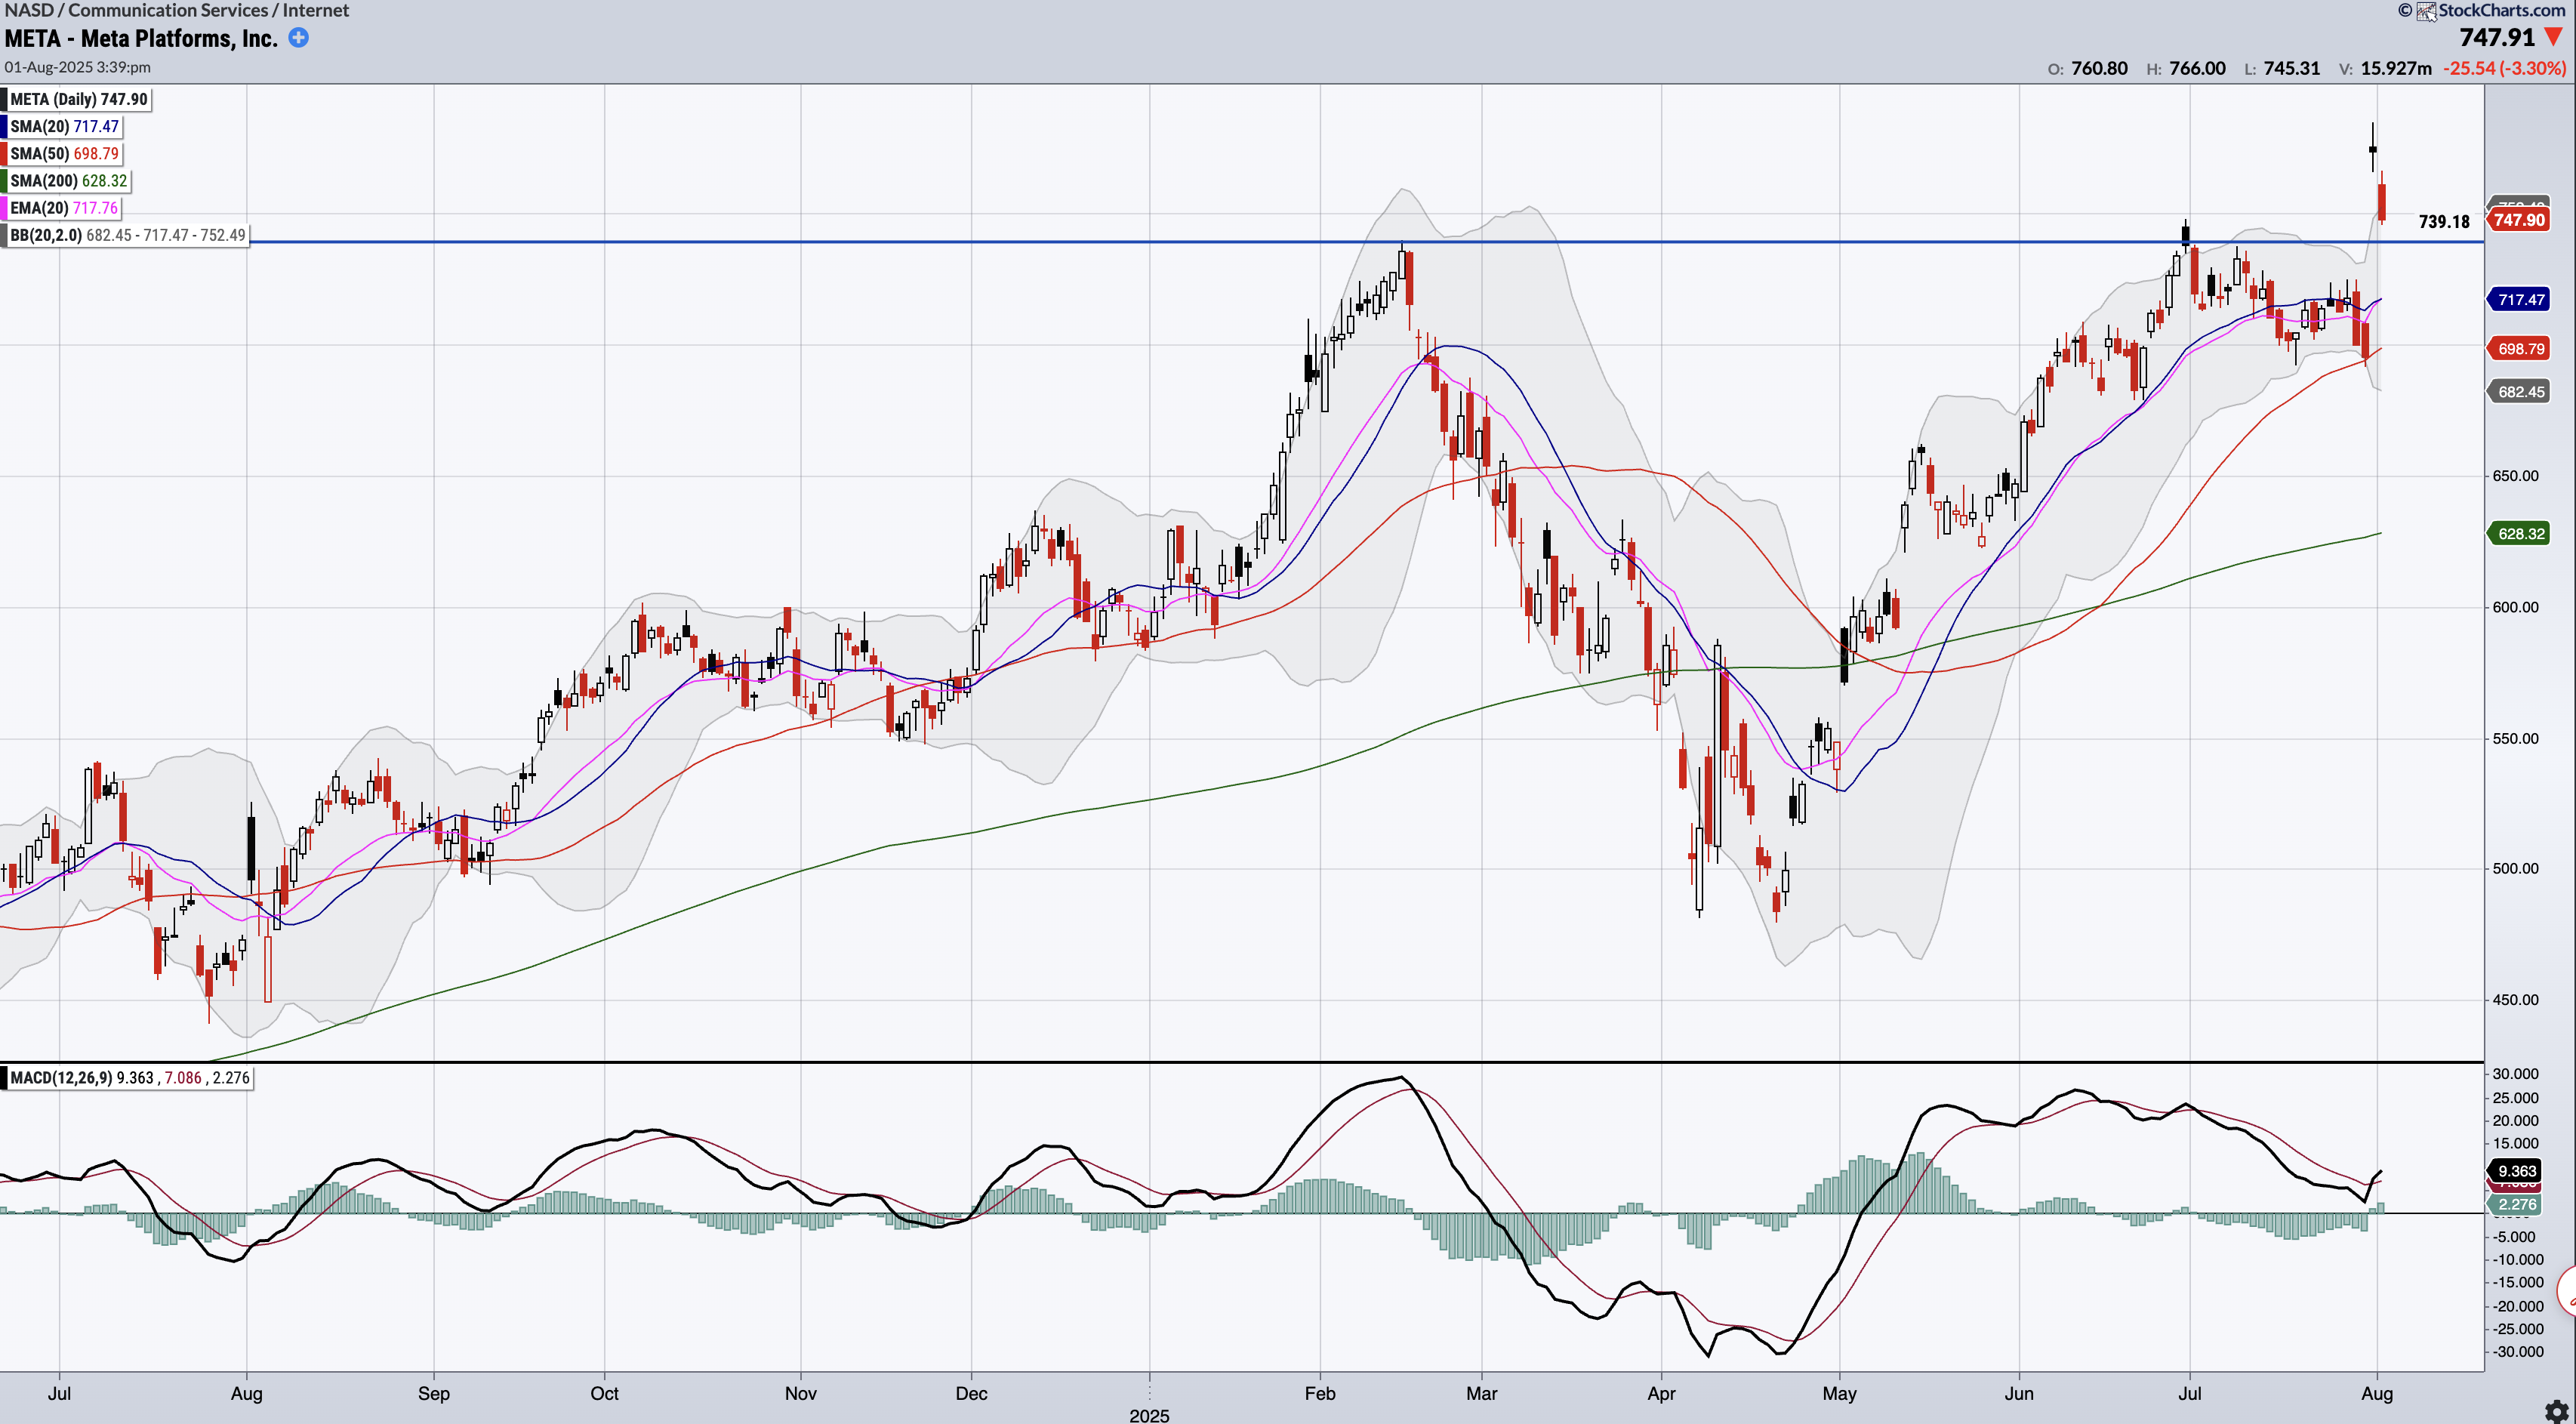The image size is (2576, 1424).
Task: Open the chart settings gear icon
Action: tap(2556, 1411)
